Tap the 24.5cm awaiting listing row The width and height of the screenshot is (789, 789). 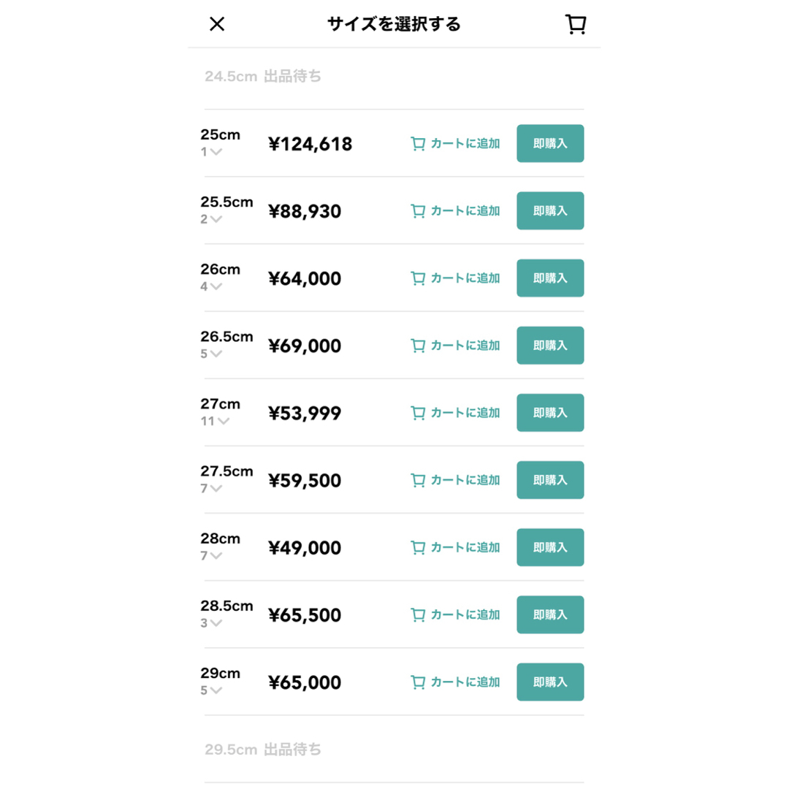coord(394,77)
